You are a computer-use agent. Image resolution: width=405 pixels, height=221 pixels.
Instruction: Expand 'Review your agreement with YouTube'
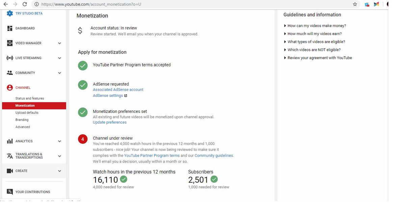point(318,58)
